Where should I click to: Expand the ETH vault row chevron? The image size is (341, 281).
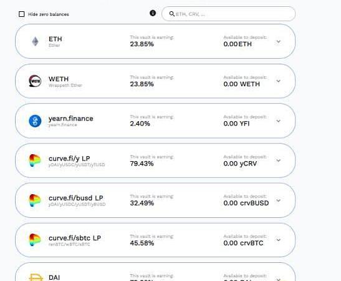click(x=279, y=41)
